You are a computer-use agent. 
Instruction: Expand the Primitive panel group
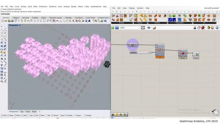point(157,23)
